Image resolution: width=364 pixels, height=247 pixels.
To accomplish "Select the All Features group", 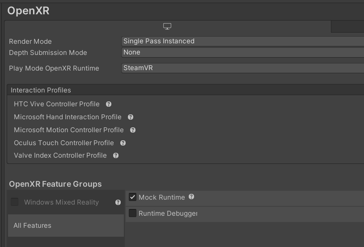I will coord(66,226).
